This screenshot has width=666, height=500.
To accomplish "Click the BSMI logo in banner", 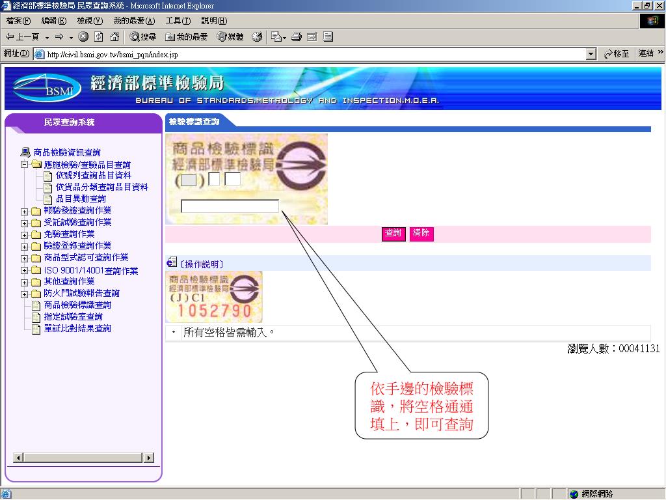I will 47,88.
